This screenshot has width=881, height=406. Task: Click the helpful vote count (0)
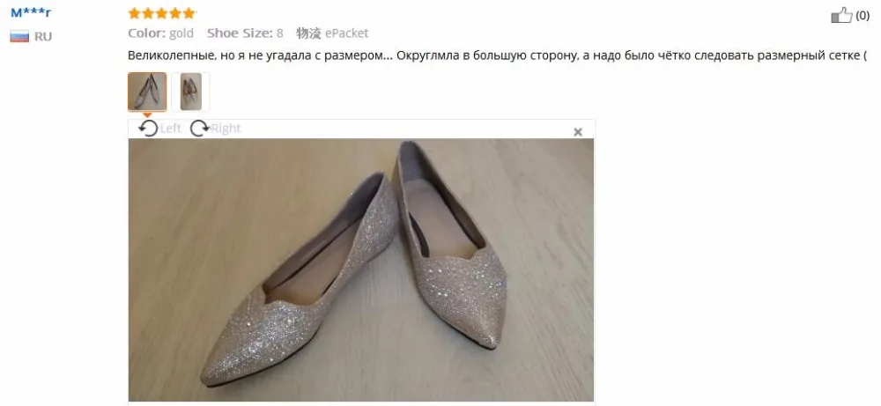point(862,16)
